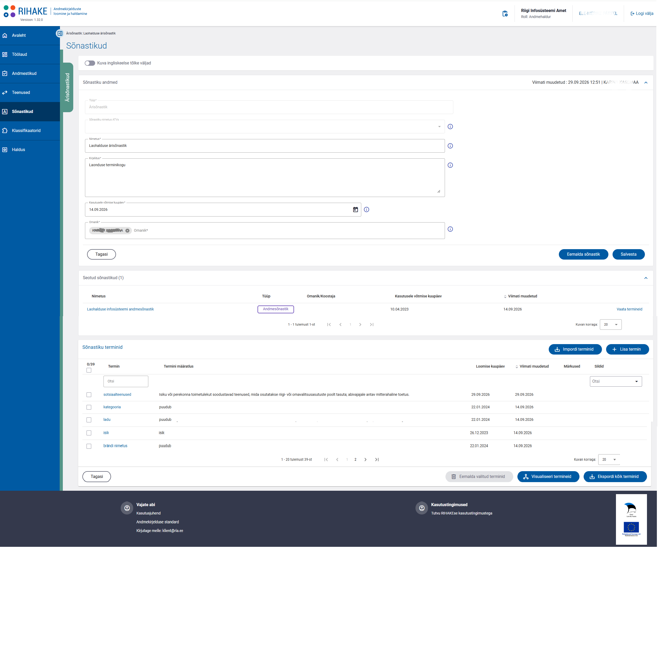Open Laohalduse infosüsteemi andmesõnastik link

120,309
